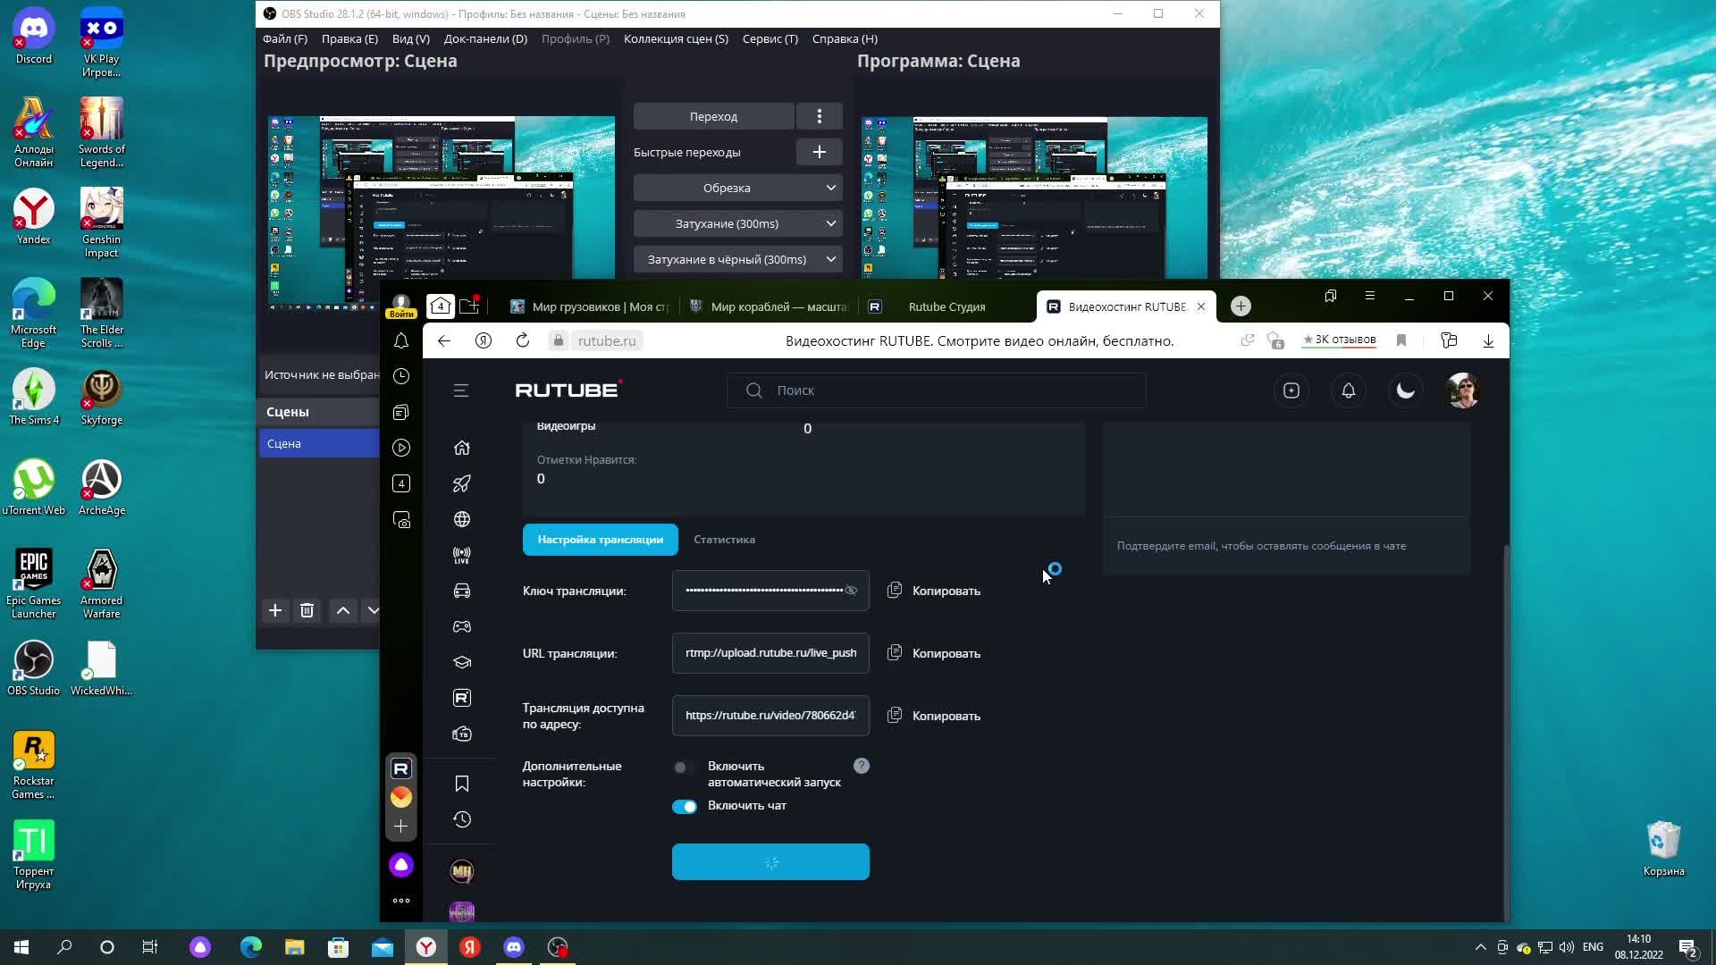Enable automatic launch toggle

(x=684, y=768)
